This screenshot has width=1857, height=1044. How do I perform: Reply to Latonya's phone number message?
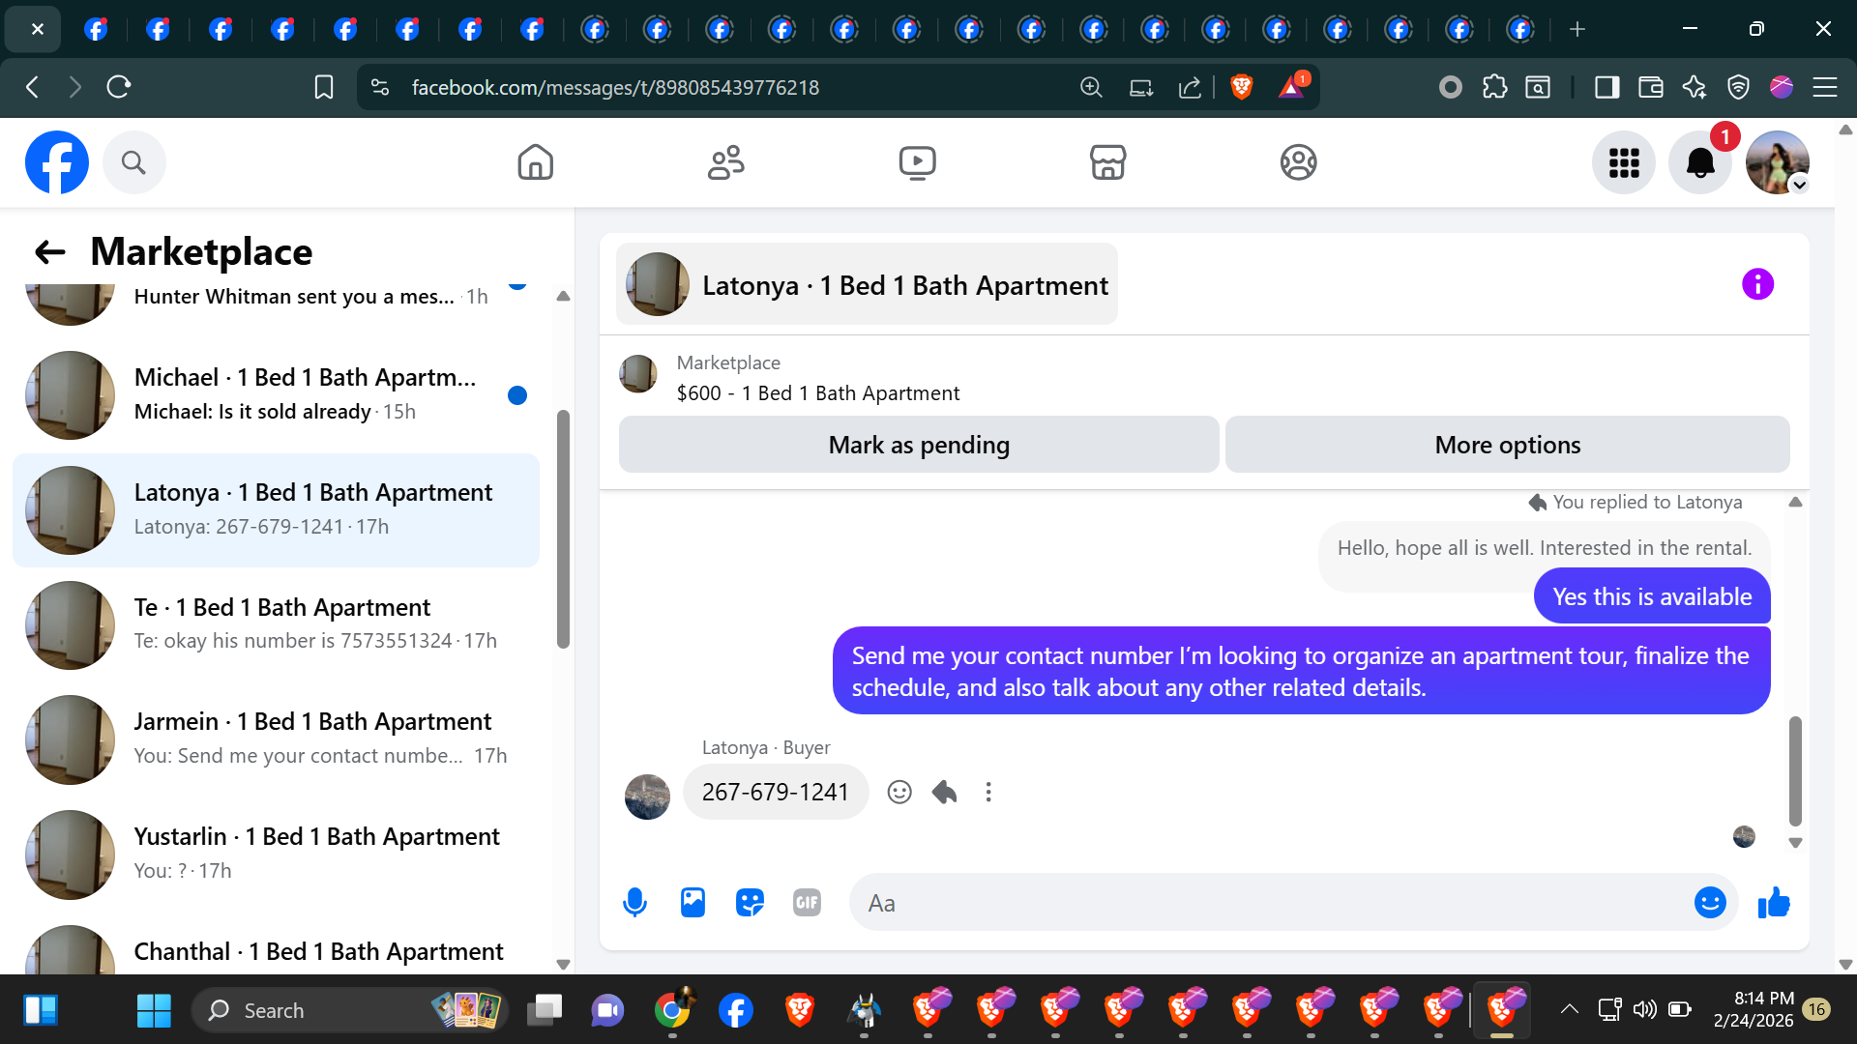coord(944,793)
